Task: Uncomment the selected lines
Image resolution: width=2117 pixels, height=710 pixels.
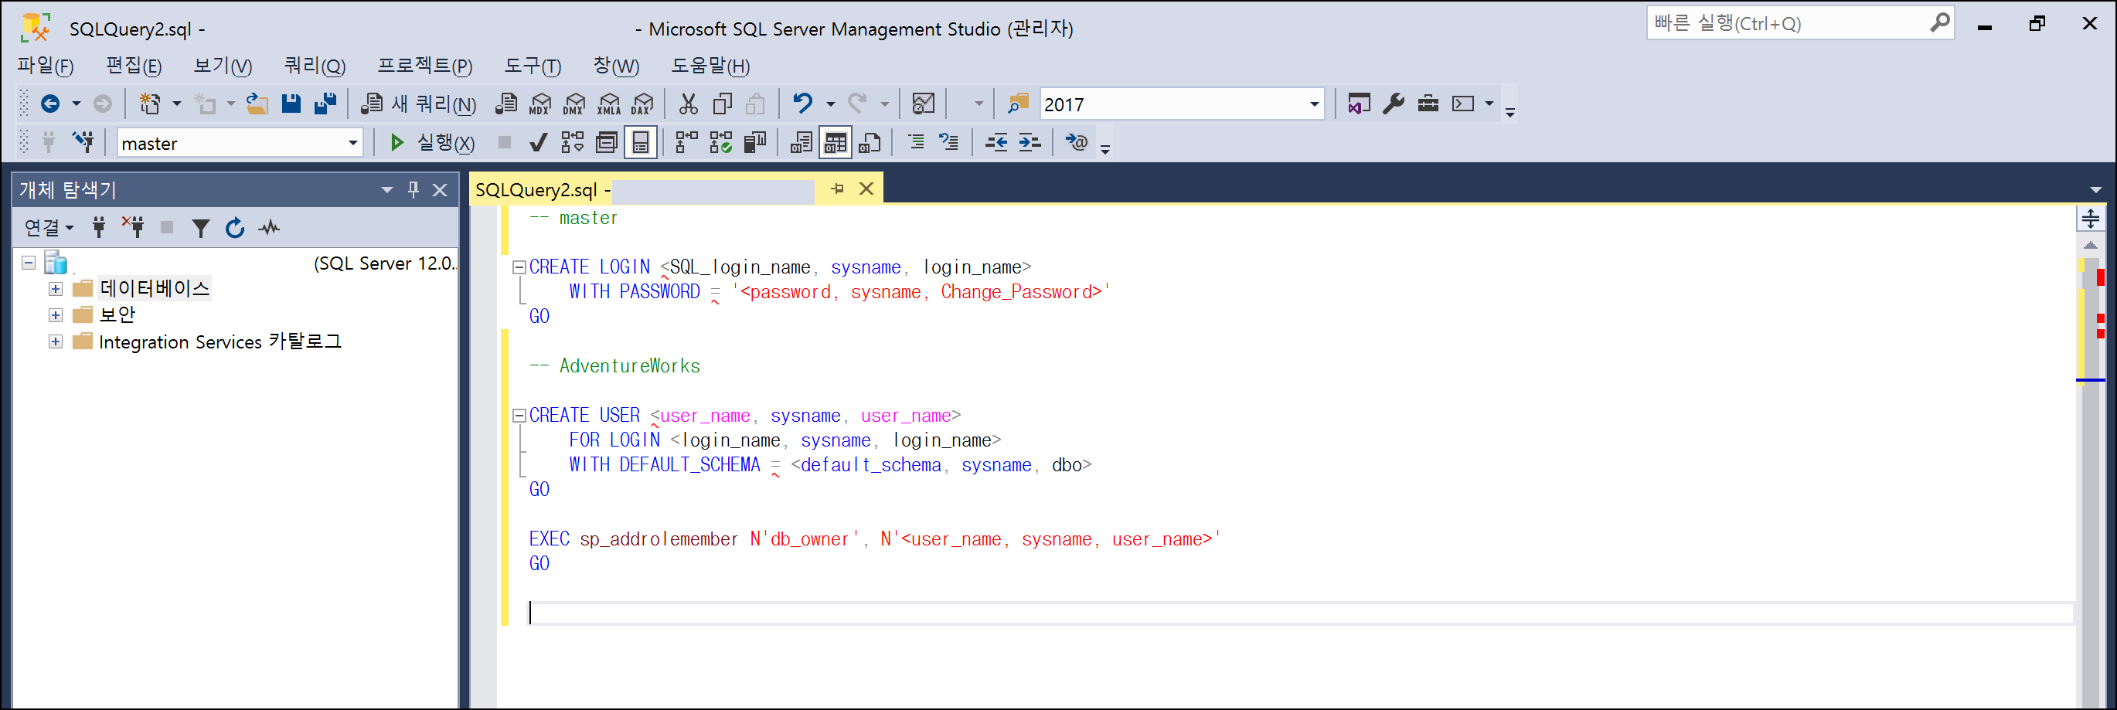Action: [949, 143]
